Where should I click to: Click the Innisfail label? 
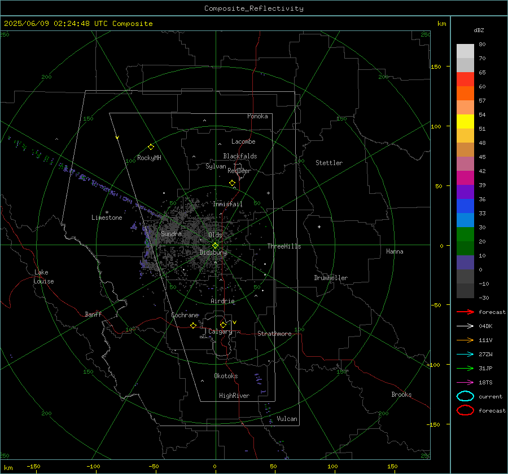coord(227,204)
